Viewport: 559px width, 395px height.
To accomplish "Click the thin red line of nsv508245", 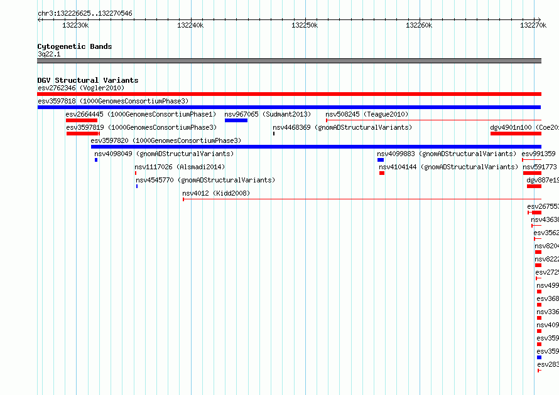I will pos(434,120).
